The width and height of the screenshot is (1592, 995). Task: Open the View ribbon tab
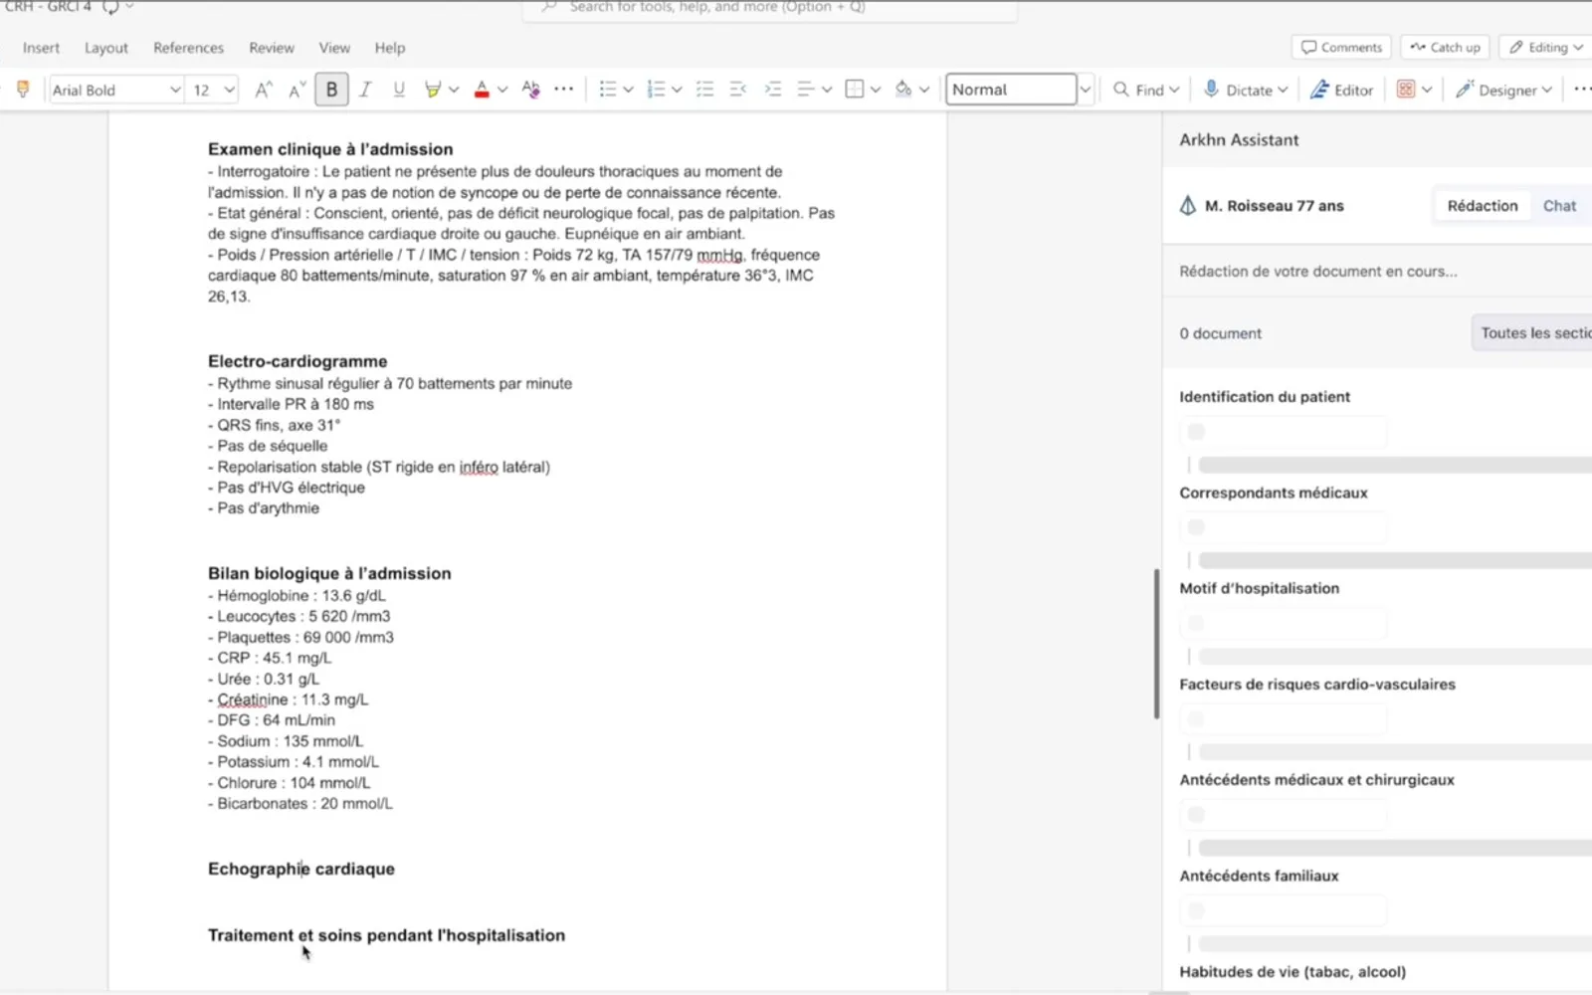[334, 48]
